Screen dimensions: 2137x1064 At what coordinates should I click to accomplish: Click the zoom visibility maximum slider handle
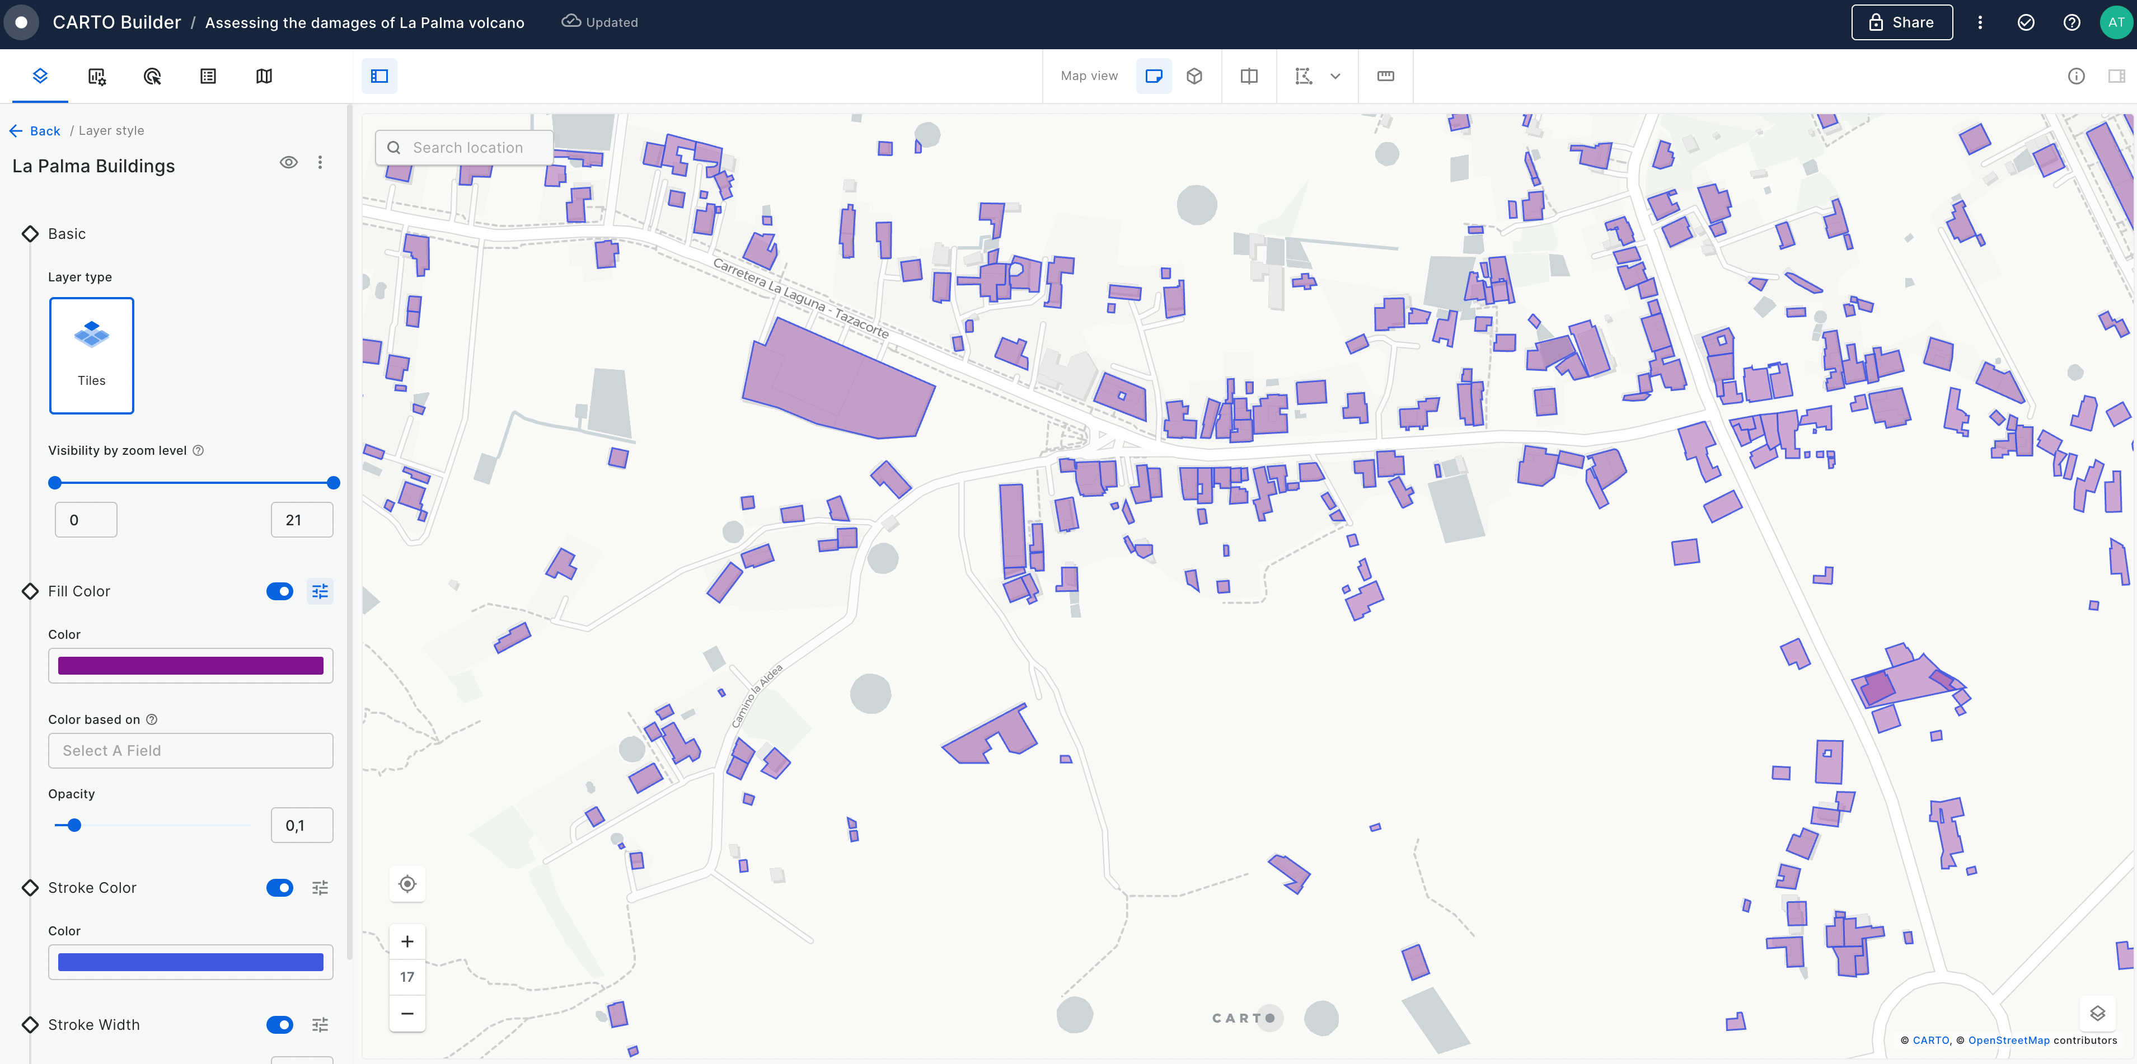(334, 483)
